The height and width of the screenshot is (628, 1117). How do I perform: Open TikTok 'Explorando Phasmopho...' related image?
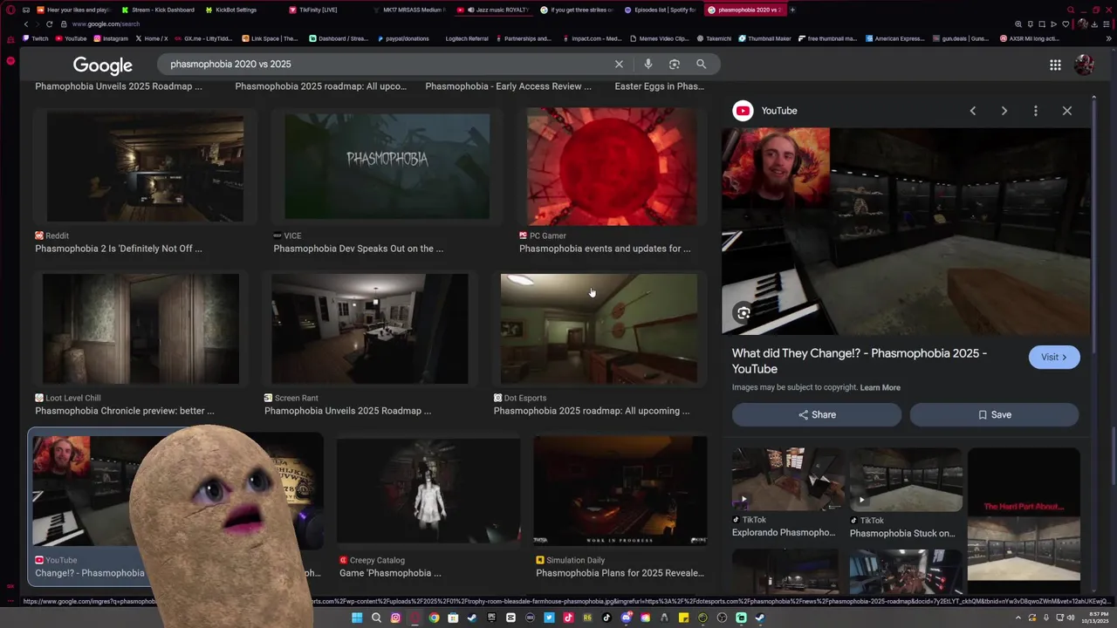[787, 480]
